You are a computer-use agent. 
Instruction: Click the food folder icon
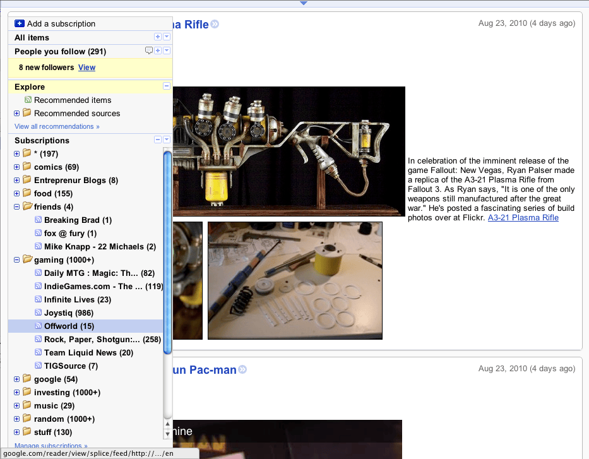click(27, 193)
